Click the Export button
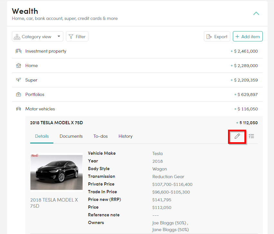The image size is (274, 234). [x=217, y=37]
